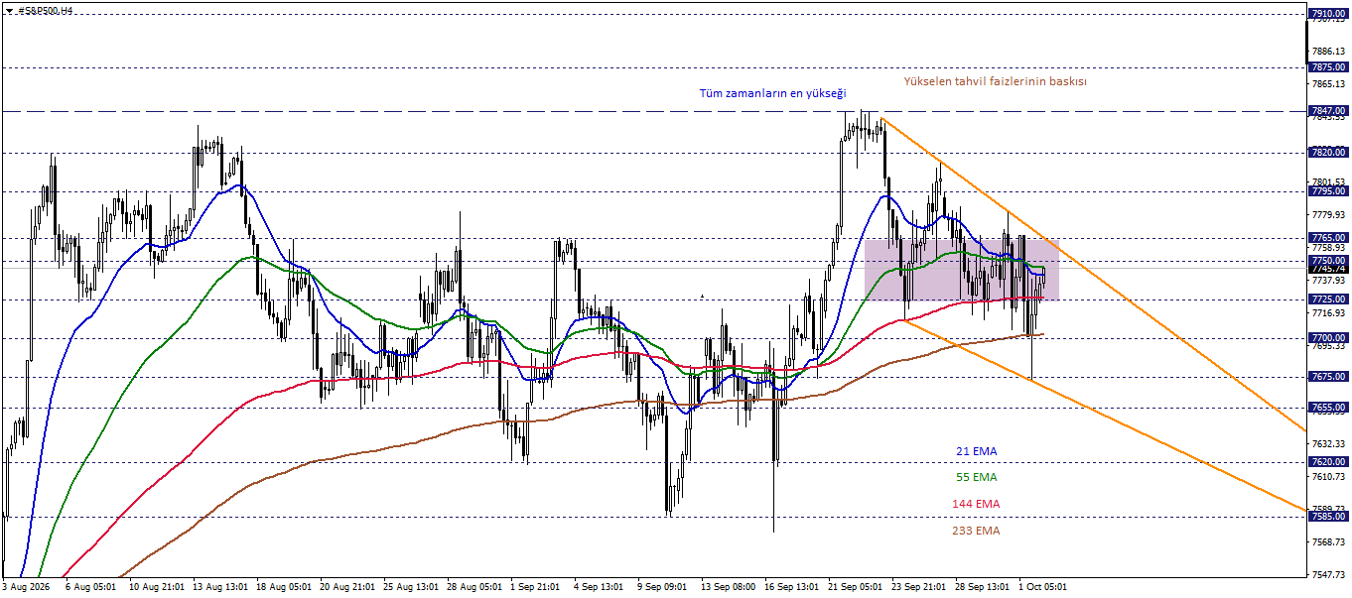1352x598 pixels.
Task: Click the 4 Sep 13:01 time label
Action: point(601,587)
